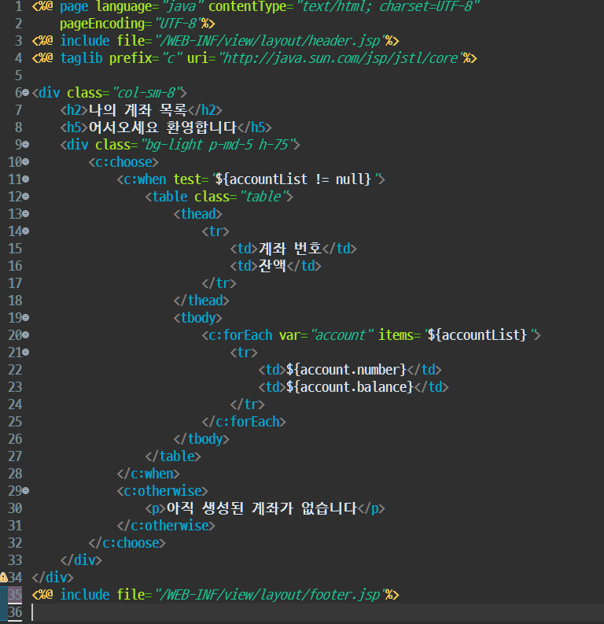Click the closing c:when tag

coord(149,474)
